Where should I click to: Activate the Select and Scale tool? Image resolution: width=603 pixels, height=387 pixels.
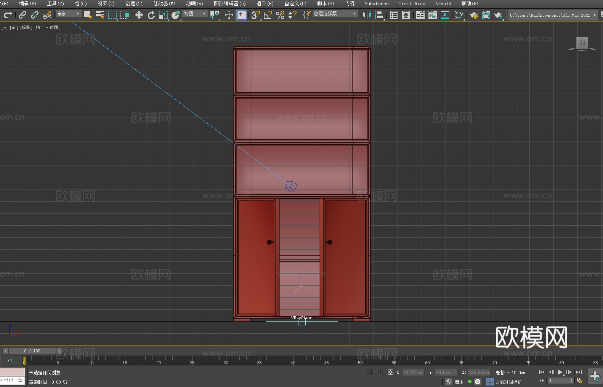click(x=164, y=15)
